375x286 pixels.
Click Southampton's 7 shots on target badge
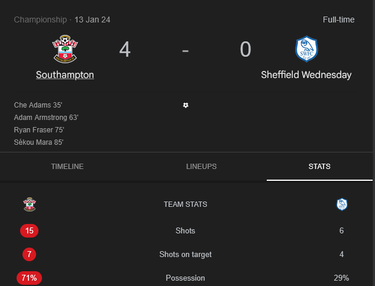click(29, 254)
